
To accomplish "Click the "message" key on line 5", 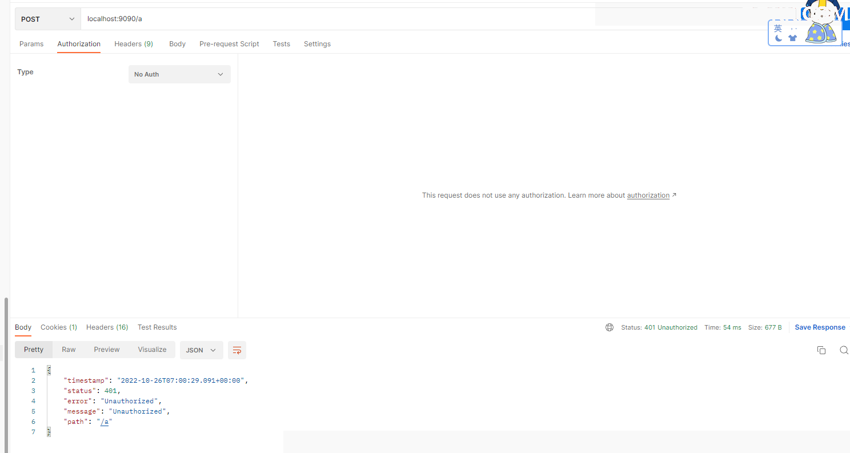I will pos(82,411).
